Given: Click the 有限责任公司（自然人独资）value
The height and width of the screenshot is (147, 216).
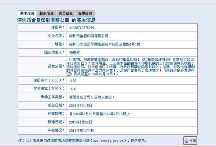Looking at the screenshot, I should [x=92, y=97].
